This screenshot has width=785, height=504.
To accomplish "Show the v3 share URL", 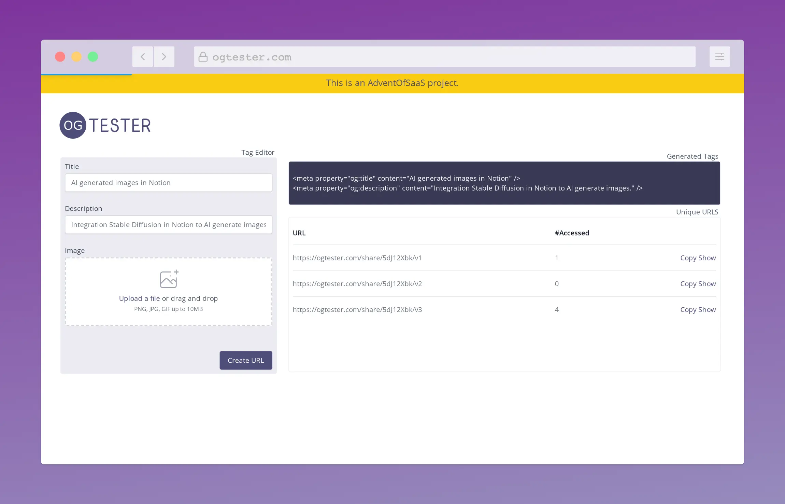I will 707,310.
